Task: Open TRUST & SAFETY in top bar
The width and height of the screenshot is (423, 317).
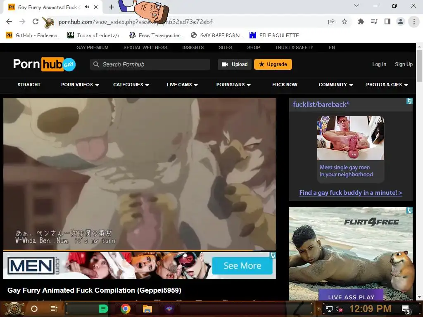Action: point(294,47)
